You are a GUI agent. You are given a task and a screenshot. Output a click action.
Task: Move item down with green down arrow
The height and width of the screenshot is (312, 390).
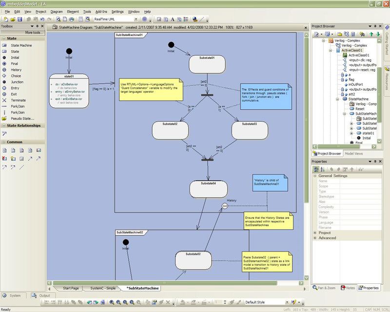click(x=378, y=34)
